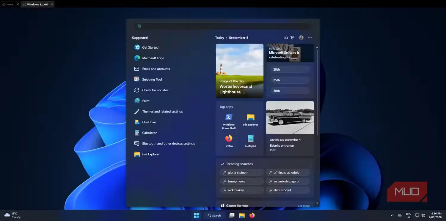The width and height of the screenshot is (446, 221).
Task: Open the network icon in system tray
Action: (x=417, y=215)
